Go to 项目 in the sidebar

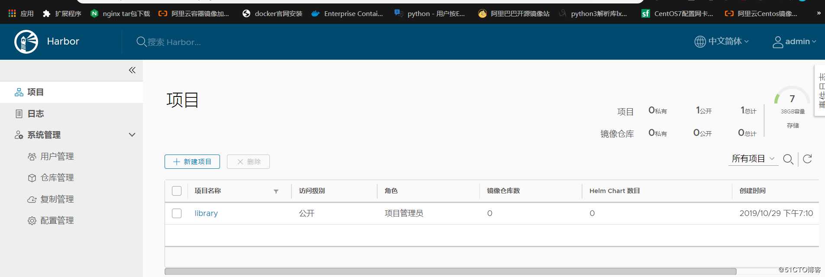click(x=71, y=92)
